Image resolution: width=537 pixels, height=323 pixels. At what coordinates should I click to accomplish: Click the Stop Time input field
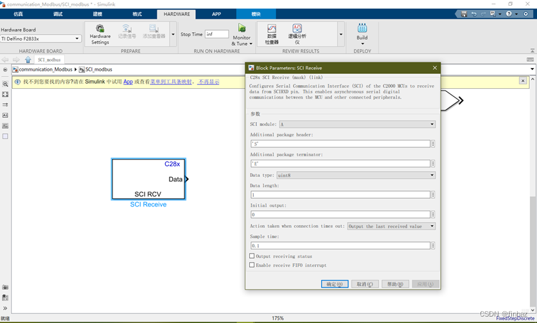[x=216, y=34]
